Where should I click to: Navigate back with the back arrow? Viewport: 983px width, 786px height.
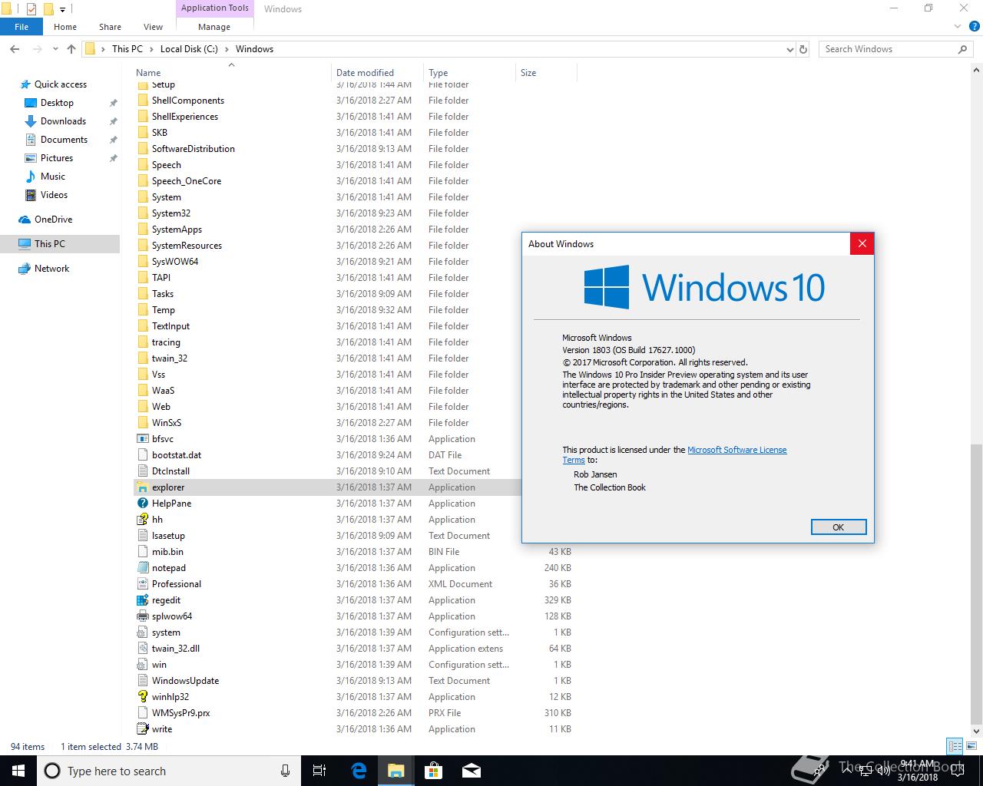coord(15,49)
